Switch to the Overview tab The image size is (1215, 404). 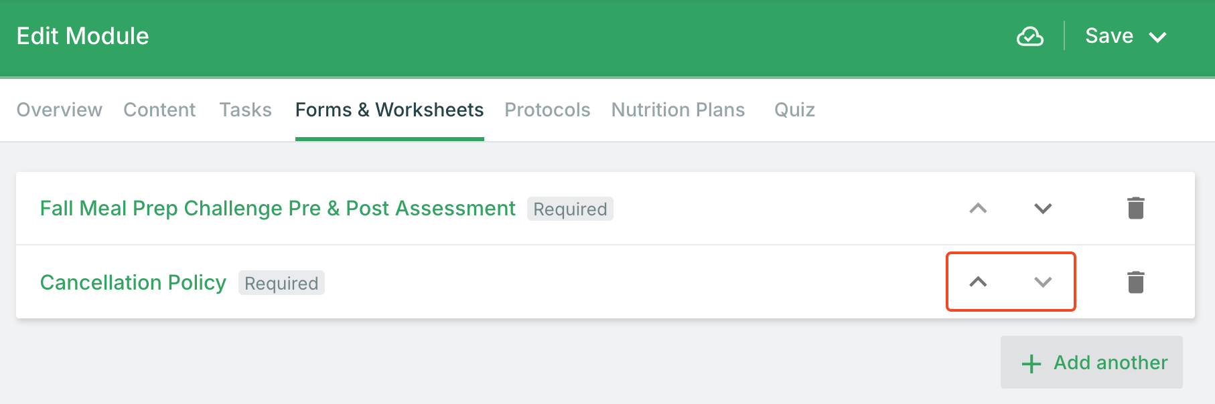pyautogui.click(x=59, y=110)
